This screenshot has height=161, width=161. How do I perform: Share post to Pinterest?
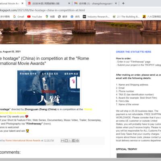[77, 140]
